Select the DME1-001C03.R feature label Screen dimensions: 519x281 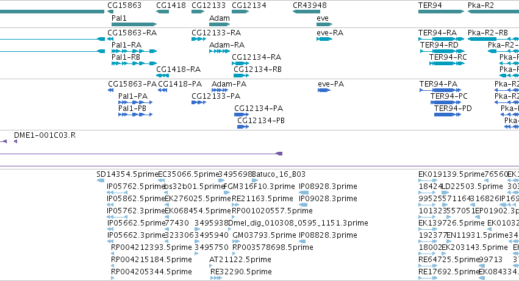click(x=45, y=135)
